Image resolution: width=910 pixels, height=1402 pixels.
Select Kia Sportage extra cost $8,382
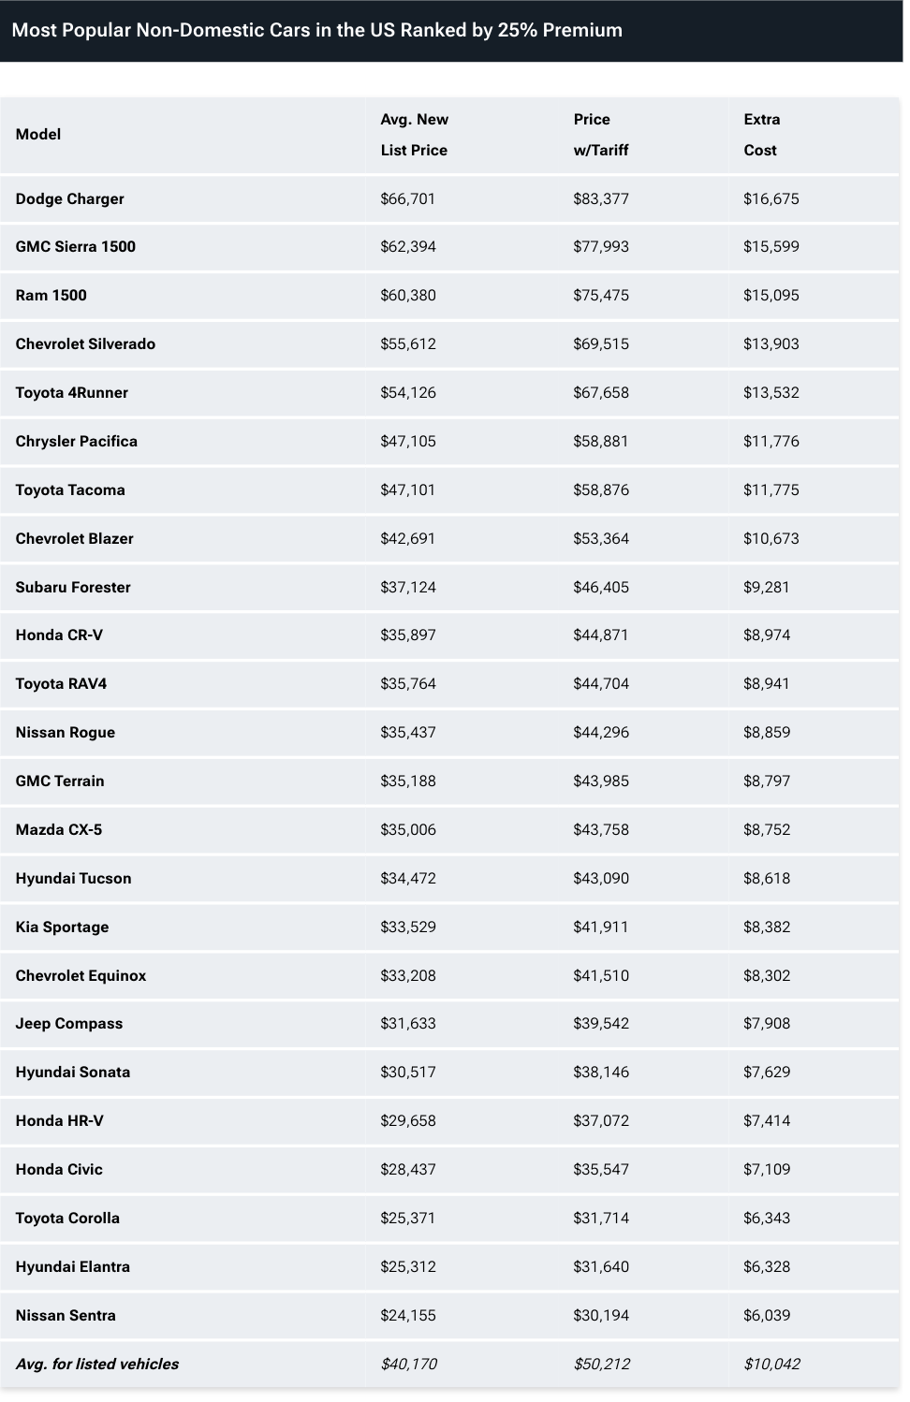tap(767, 927)
